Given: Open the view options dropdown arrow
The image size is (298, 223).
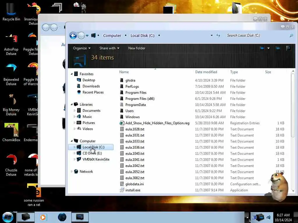Looking at the screenshot, I should (x=268, y=48).
